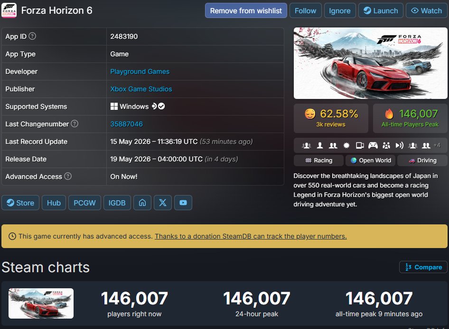
Task: Open changenumber 35887046
Action: click(x=127, y=124)
